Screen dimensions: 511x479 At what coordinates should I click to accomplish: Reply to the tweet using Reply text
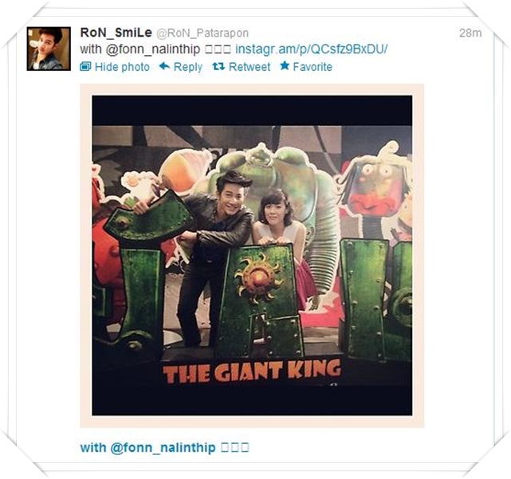(x=188, y=67)
